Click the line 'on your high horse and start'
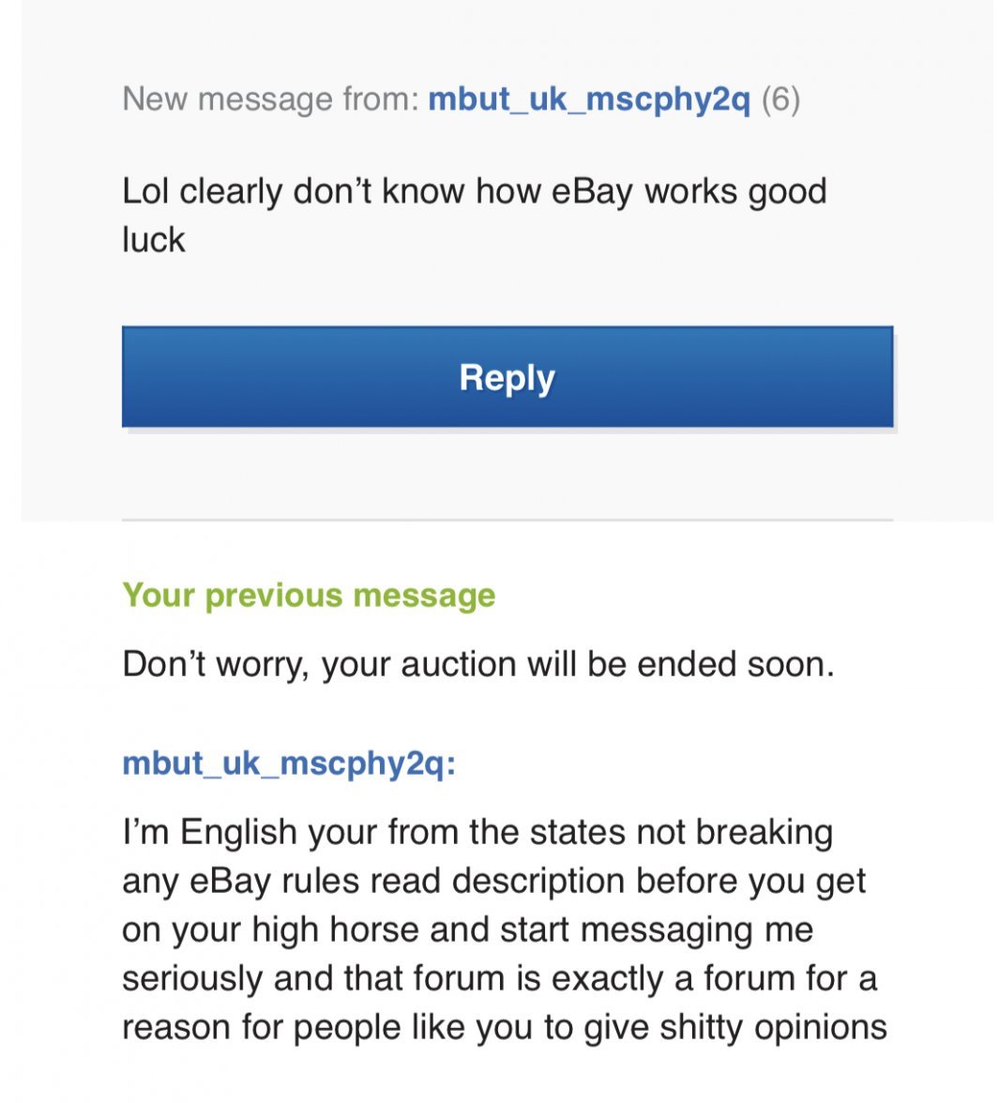Viewport: 999px width, 1103px height. point(467,930)
